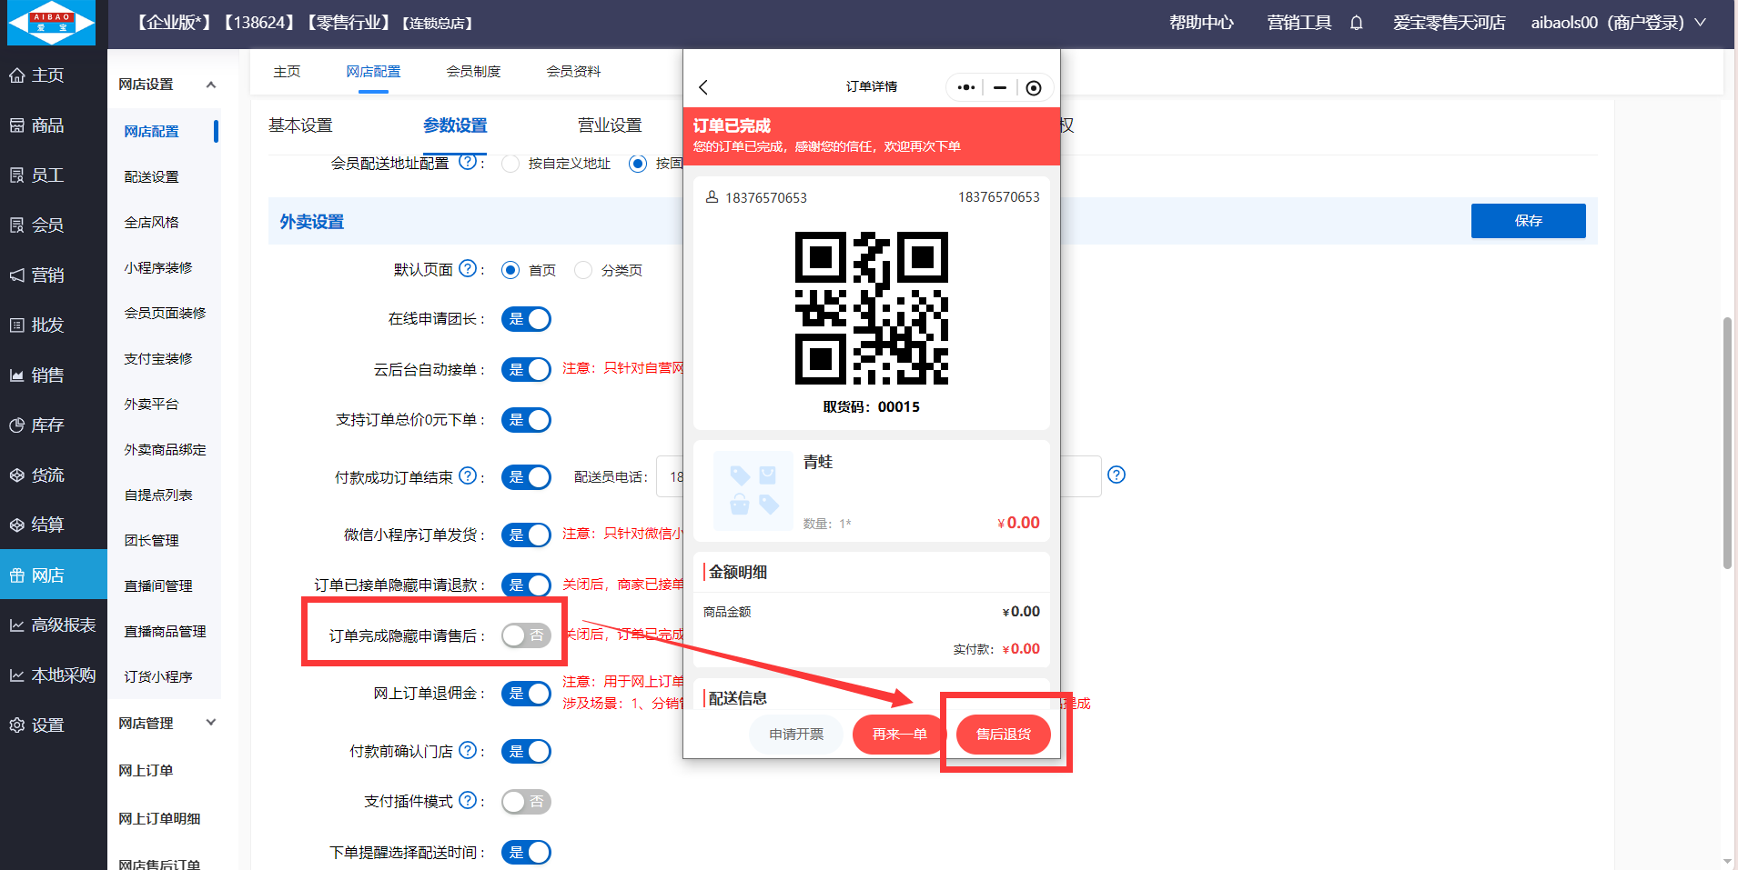The image size is (1738, 870).
Task: Select the 首页 radio button
Action: (x=510, y=270)
